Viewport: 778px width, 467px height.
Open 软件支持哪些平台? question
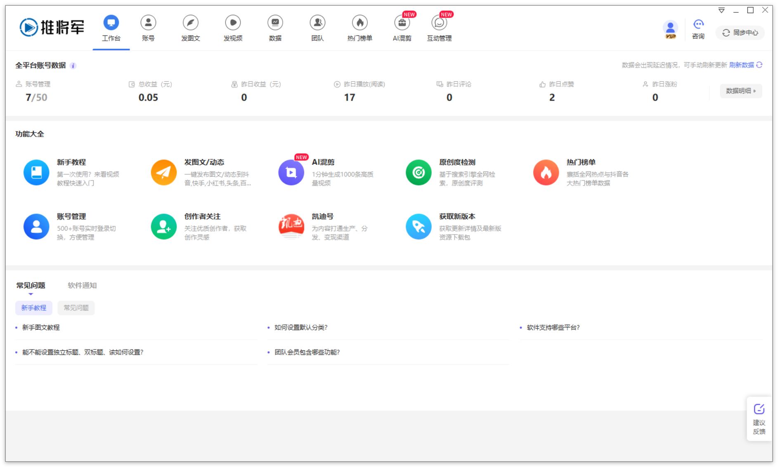click(553, 327)
